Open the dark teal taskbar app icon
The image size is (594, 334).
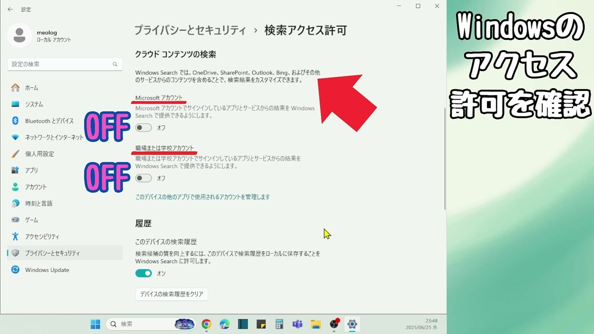pos(243,324)
